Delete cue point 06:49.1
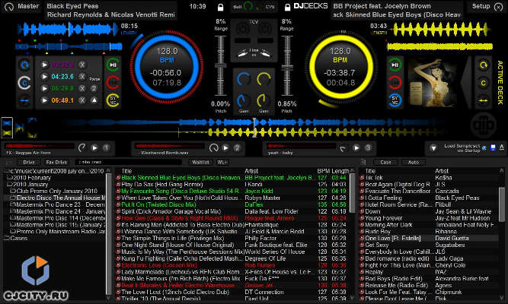 tap(82, 100)
